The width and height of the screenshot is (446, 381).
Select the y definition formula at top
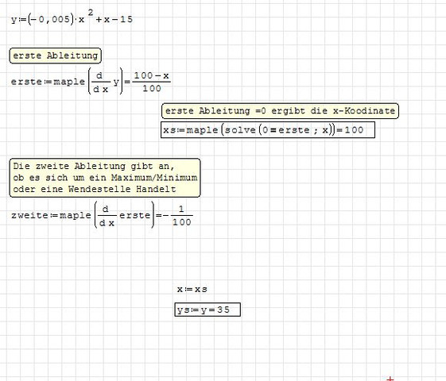(x=72, y=17)
